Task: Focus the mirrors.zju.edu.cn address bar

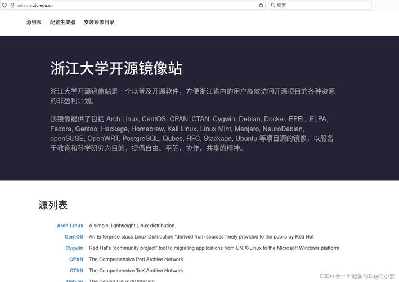Action: point(132,5)
